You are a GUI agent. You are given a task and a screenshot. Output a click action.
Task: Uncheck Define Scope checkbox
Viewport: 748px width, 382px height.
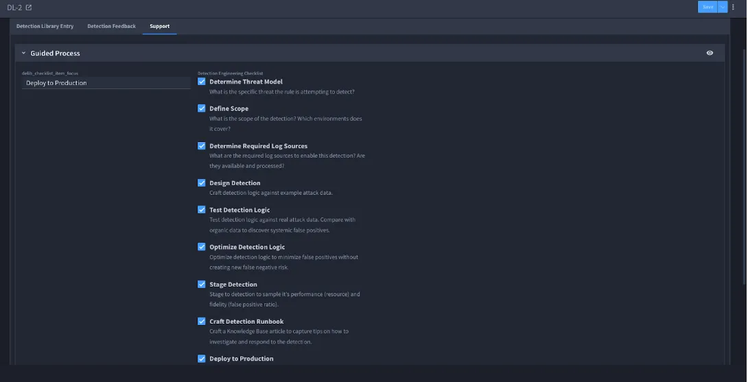coord(202,108)
